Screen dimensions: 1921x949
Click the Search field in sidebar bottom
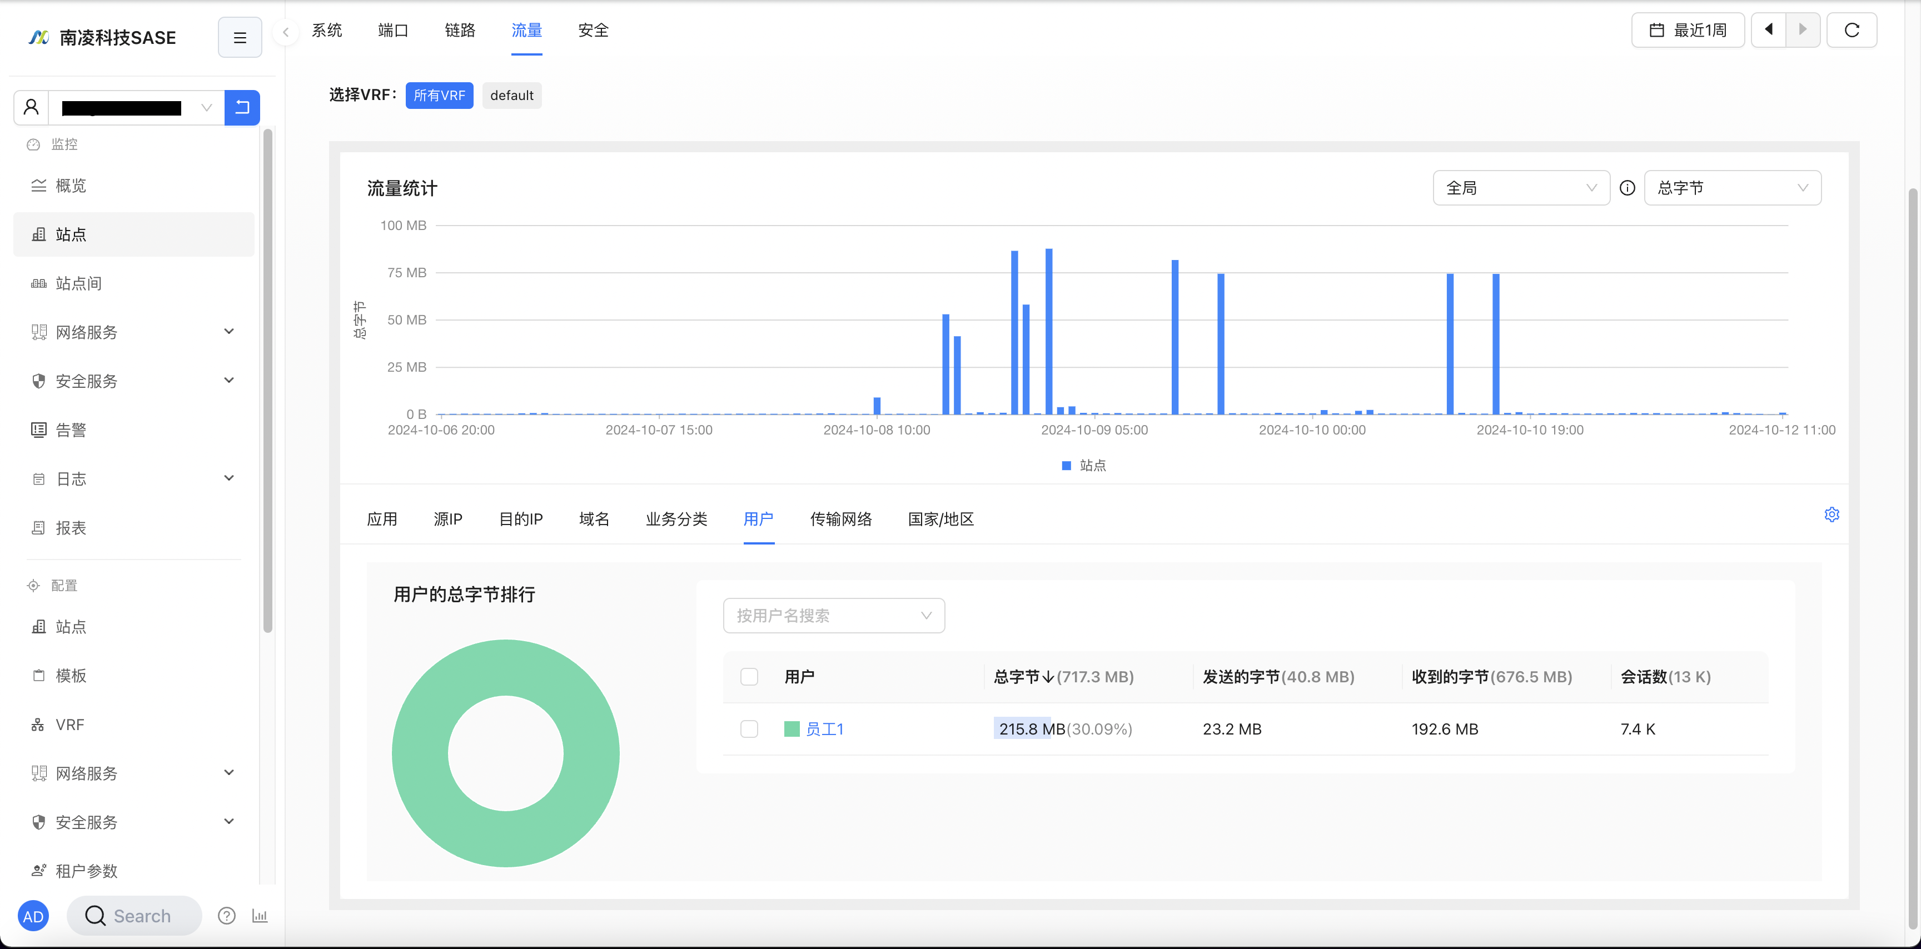point(134,916)
